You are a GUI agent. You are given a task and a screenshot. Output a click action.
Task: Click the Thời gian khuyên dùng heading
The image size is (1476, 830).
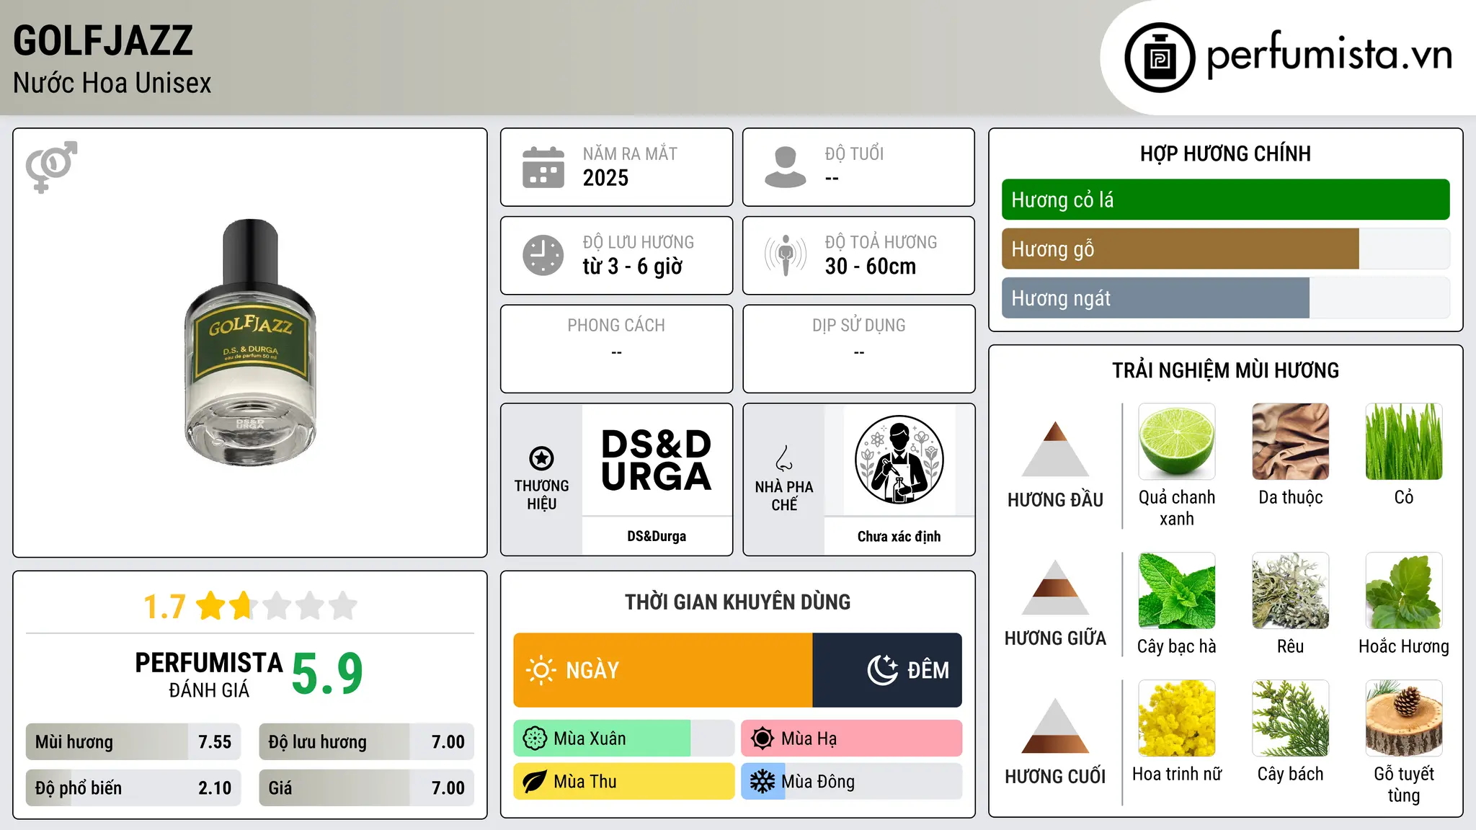[737, 602]
